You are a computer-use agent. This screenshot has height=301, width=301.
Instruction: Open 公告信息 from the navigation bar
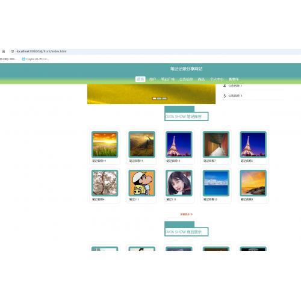click(186, 79)
